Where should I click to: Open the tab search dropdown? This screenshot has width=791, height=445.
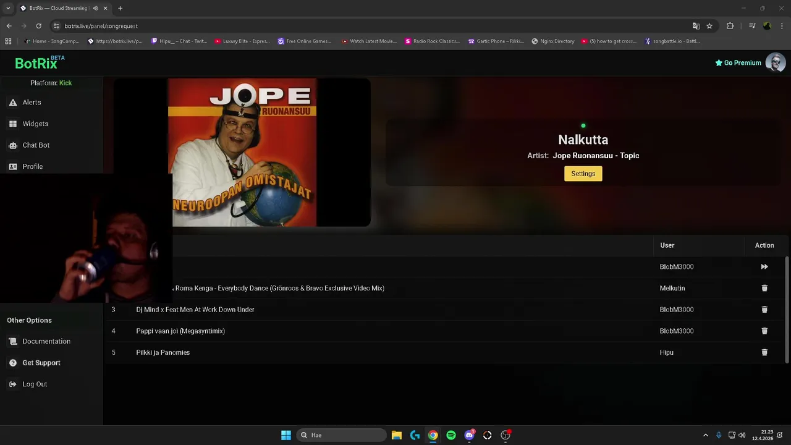8,8
